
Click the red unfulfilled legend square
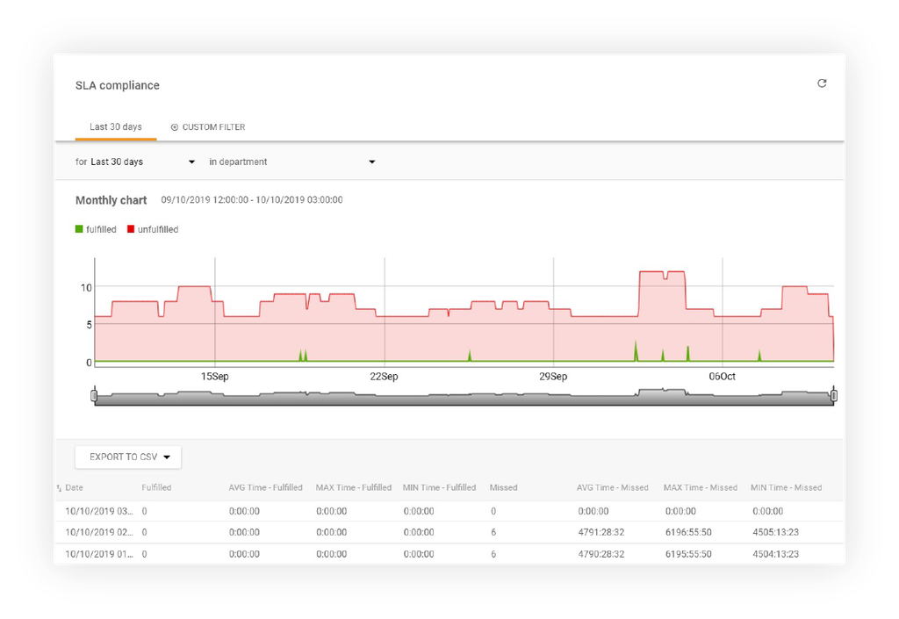pos(133,229)
